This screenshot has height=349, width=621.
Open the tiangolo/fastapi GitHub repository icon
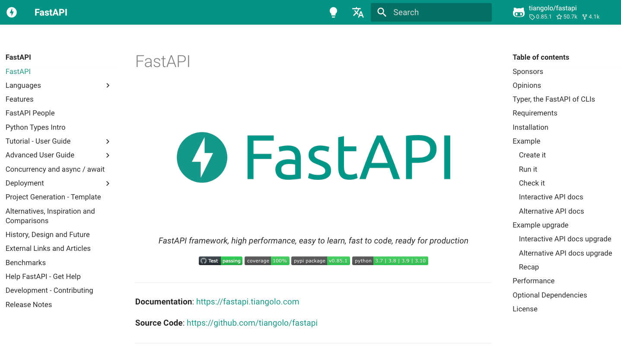coord(519,12)
